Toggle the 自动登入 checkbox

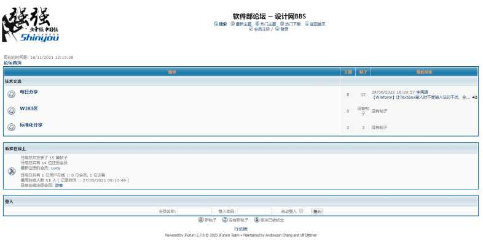coord(301,211)
